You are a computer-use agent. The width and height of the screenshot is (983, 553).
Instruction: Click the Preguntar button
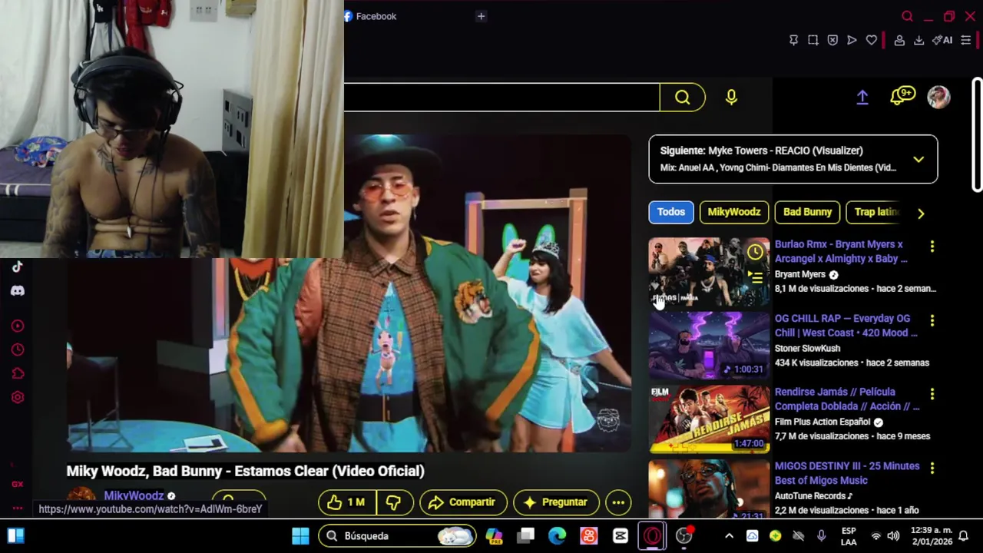[556, 502]
